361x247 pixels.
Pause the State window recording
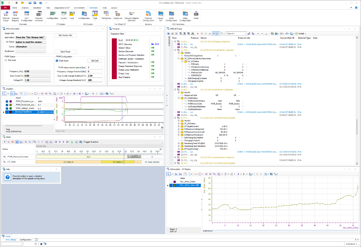12,142
